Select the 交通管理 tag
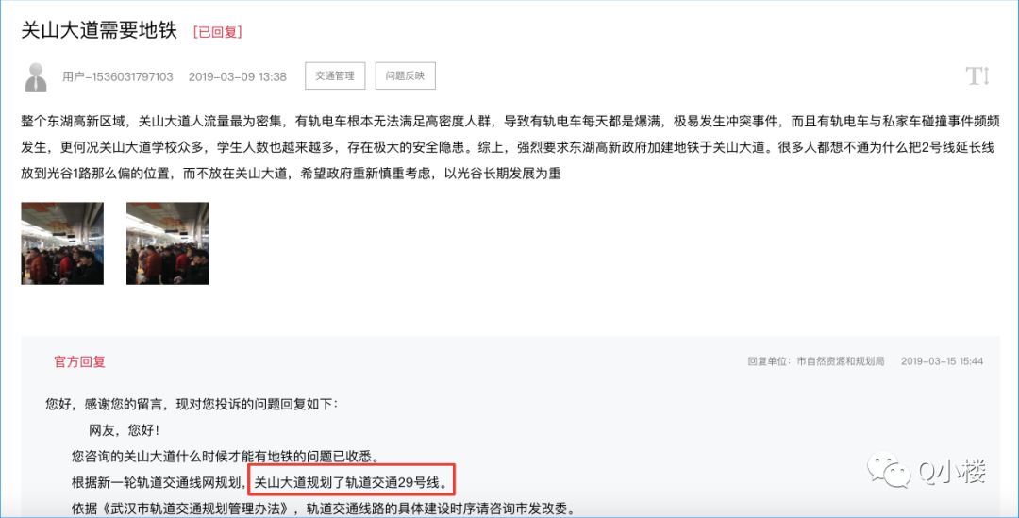Screen dimensions: 1019x518 [335, 76]
